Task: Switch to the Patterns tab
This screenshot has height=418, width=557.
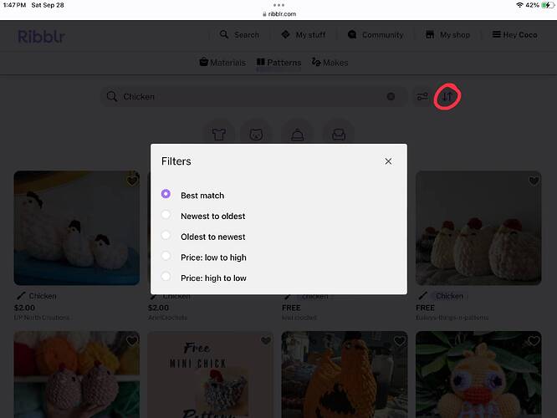Action: pos(278,63)
